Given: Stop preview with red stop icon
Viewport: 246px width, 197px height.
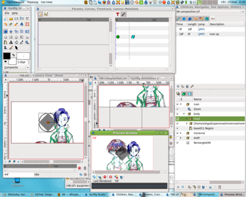Looking at the screenshot, I should (x=105, y=177).
